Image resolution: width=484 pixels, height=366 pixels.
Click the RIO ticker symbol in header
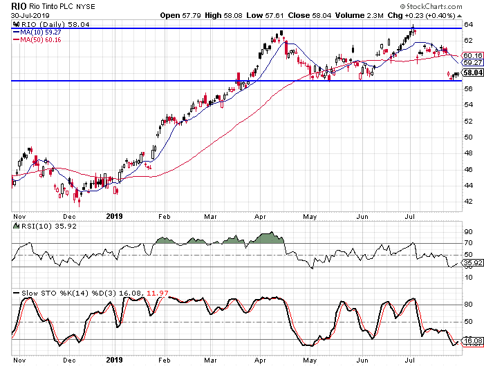[19, 6]
